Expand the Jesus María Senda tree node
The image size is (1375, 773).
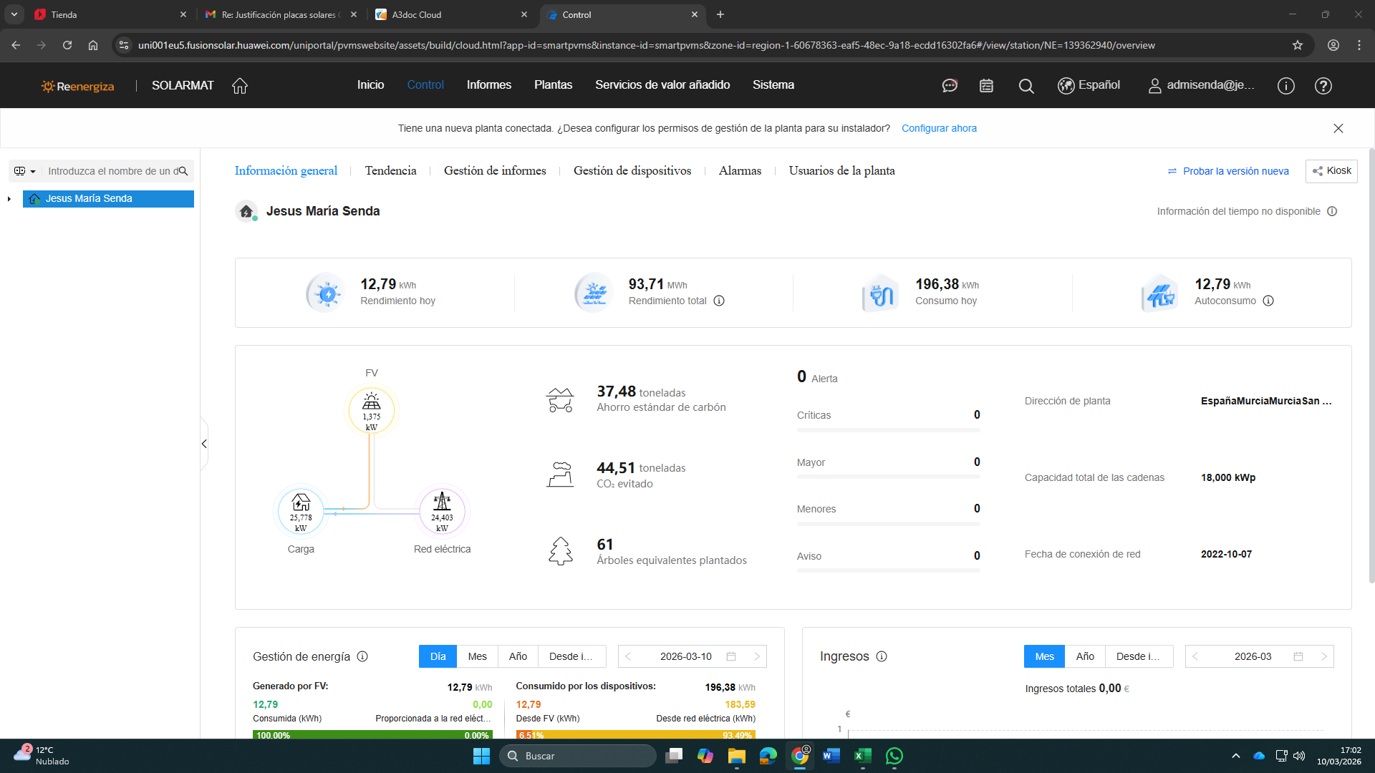point(9,199)
